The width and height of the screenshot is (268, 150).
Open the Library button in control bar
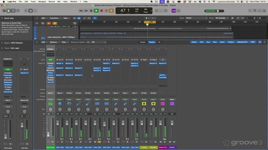[4, 11]
